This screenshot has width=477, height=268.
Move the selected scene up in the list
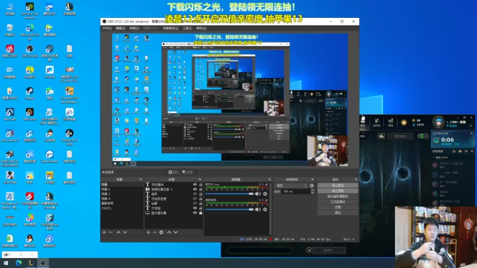[118, 232]
